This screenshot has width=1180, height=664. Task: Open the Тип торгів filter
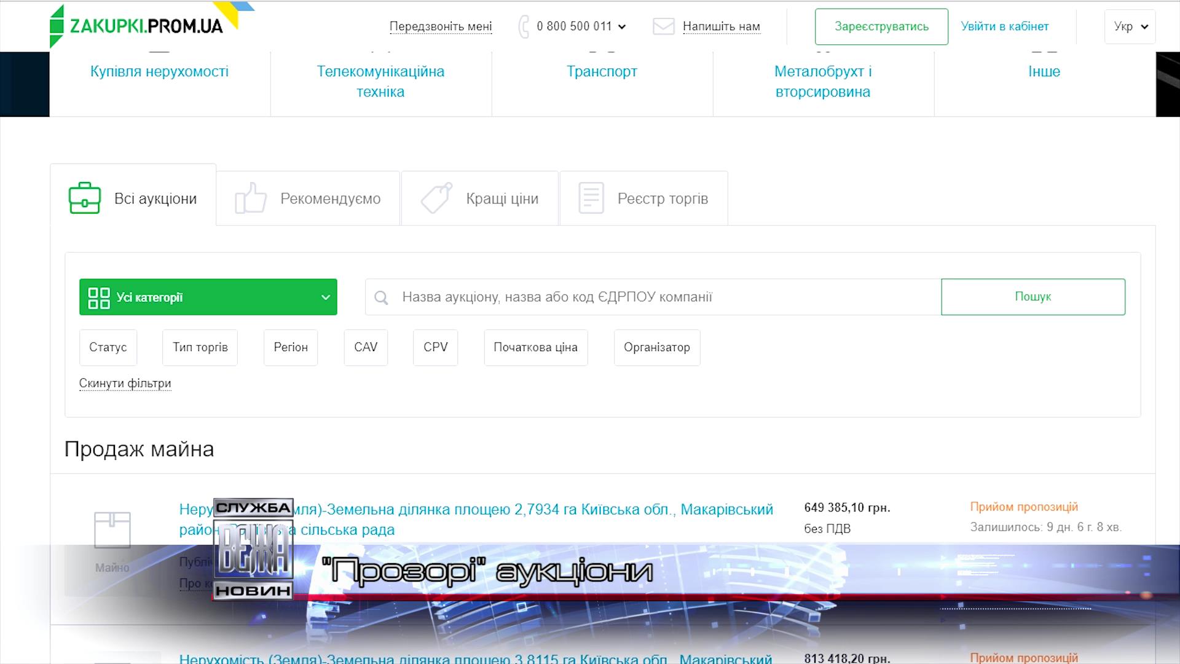200,347
